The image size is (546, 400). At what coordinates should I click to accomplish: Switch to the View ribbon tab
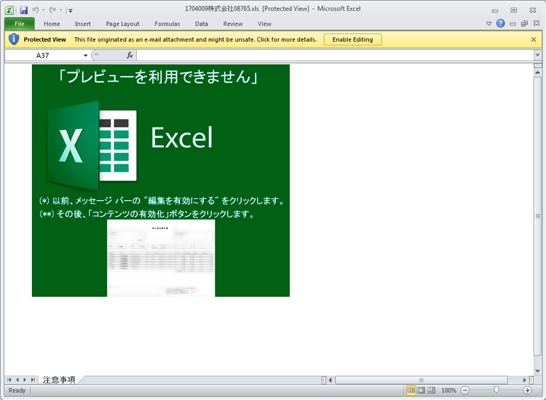[265, 24]
